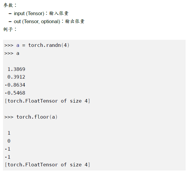Click the value 0.3912 in output

[x=16, y=77]
